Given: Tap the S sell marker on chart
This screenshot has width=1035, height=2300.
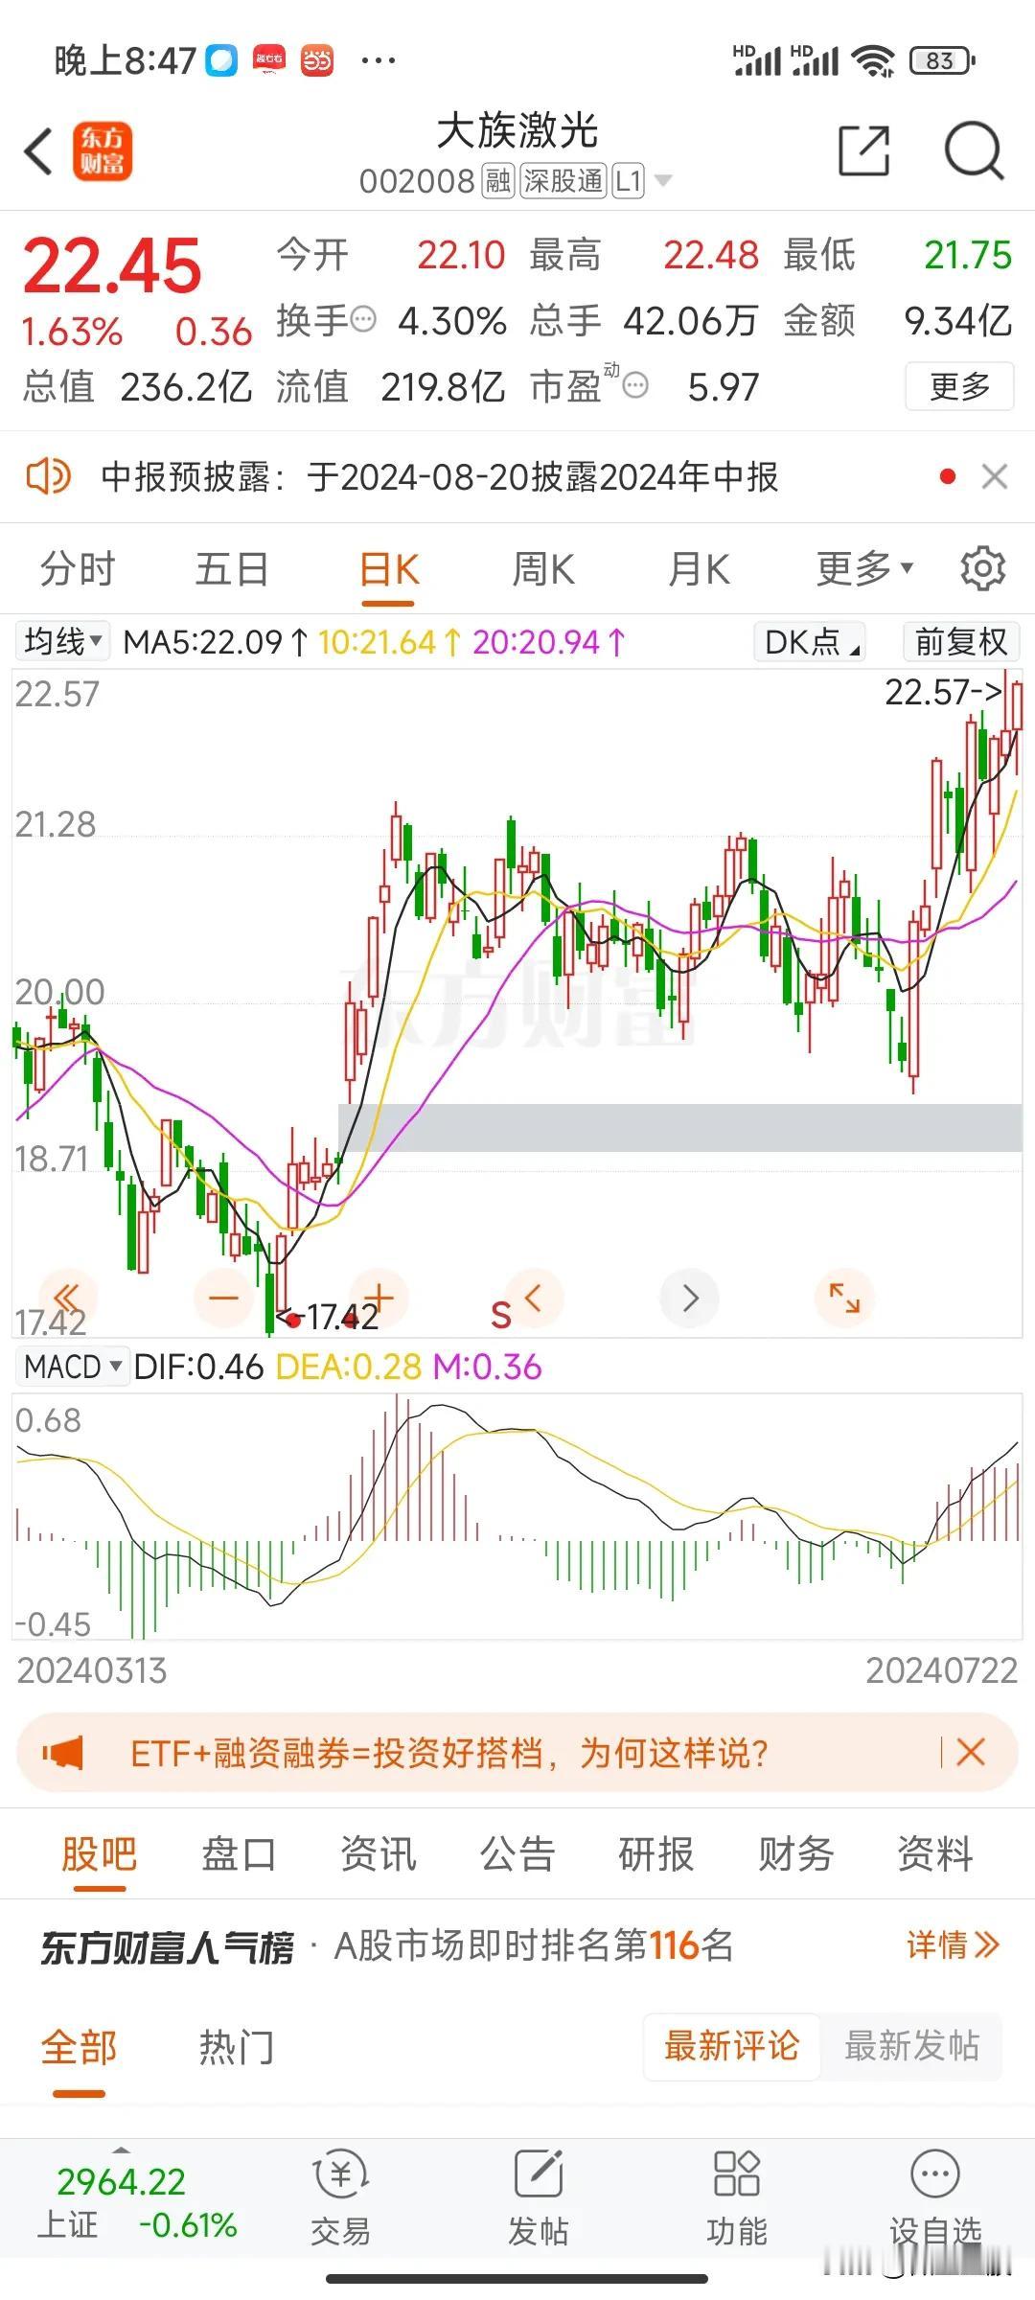Looking at the screenshot, I should 500,1316.
